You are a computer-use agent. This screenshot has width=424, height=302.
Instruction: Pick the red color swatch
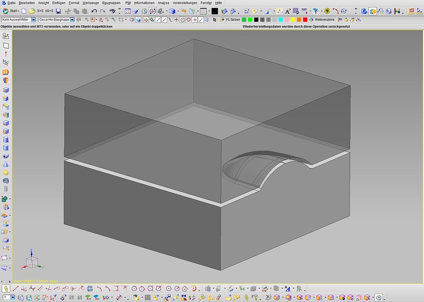coord(305,20)
